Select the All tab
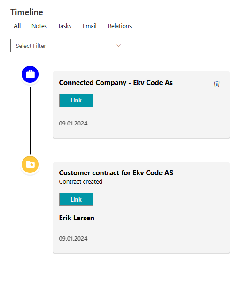The image size is (240, 297). [17, 26]
